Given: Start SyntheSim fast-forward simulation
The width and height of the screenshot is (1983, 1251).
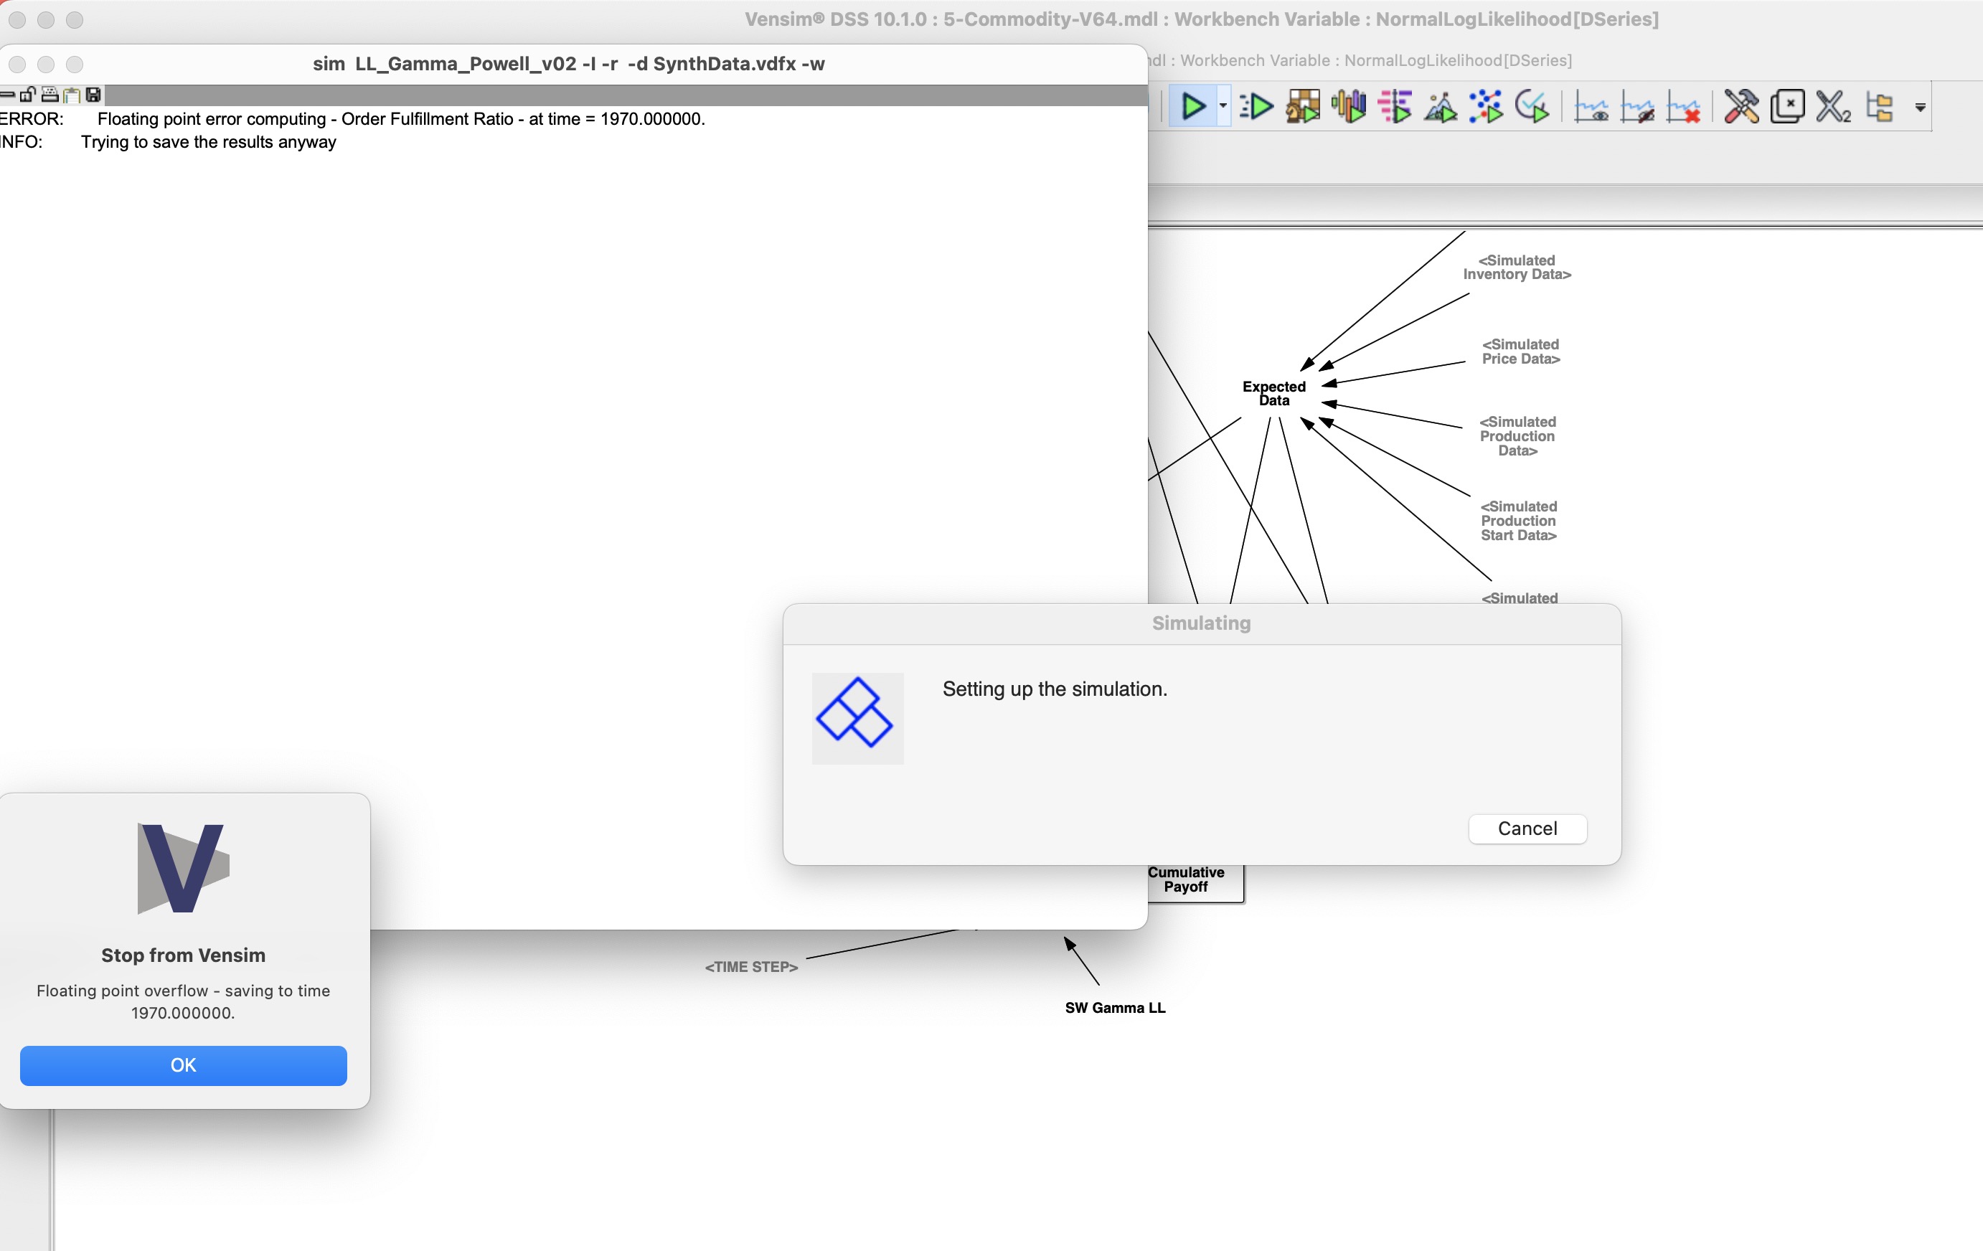Looking at the screenshot, I should point(1257,107).
